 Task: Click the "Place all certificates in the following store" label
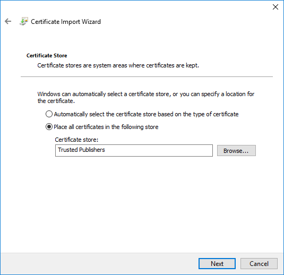pos(106,127)
